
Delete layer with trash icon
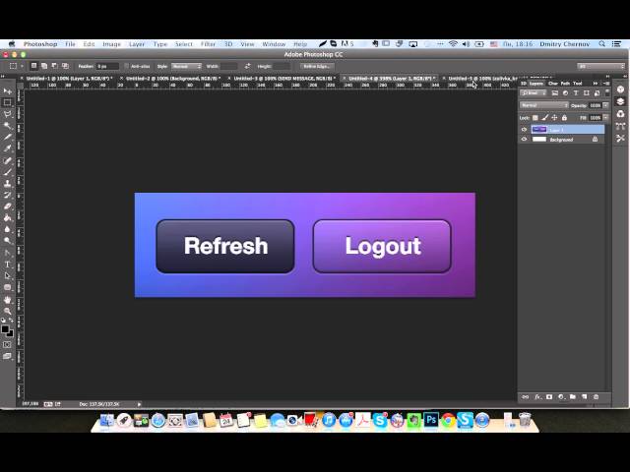tap(597, 397)
